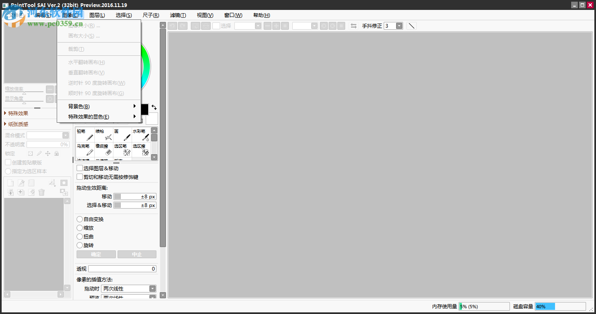Check 剪切和移动无需按修饰键 option
596x314 pixels.
point(79,176)
